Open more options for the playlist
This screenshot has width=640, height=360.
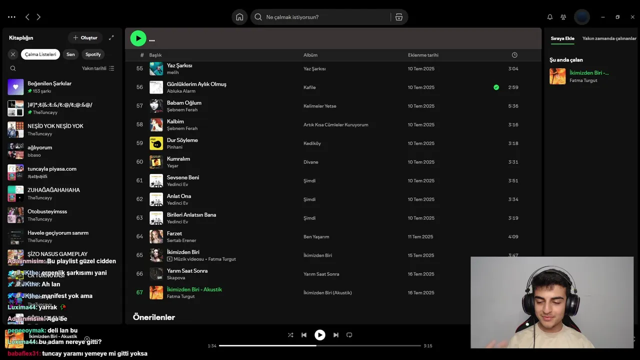(x=152, y=40)
